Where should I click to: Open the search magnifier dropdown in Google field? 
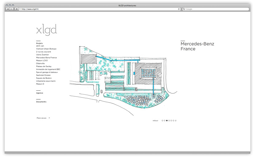pos(184,9)
